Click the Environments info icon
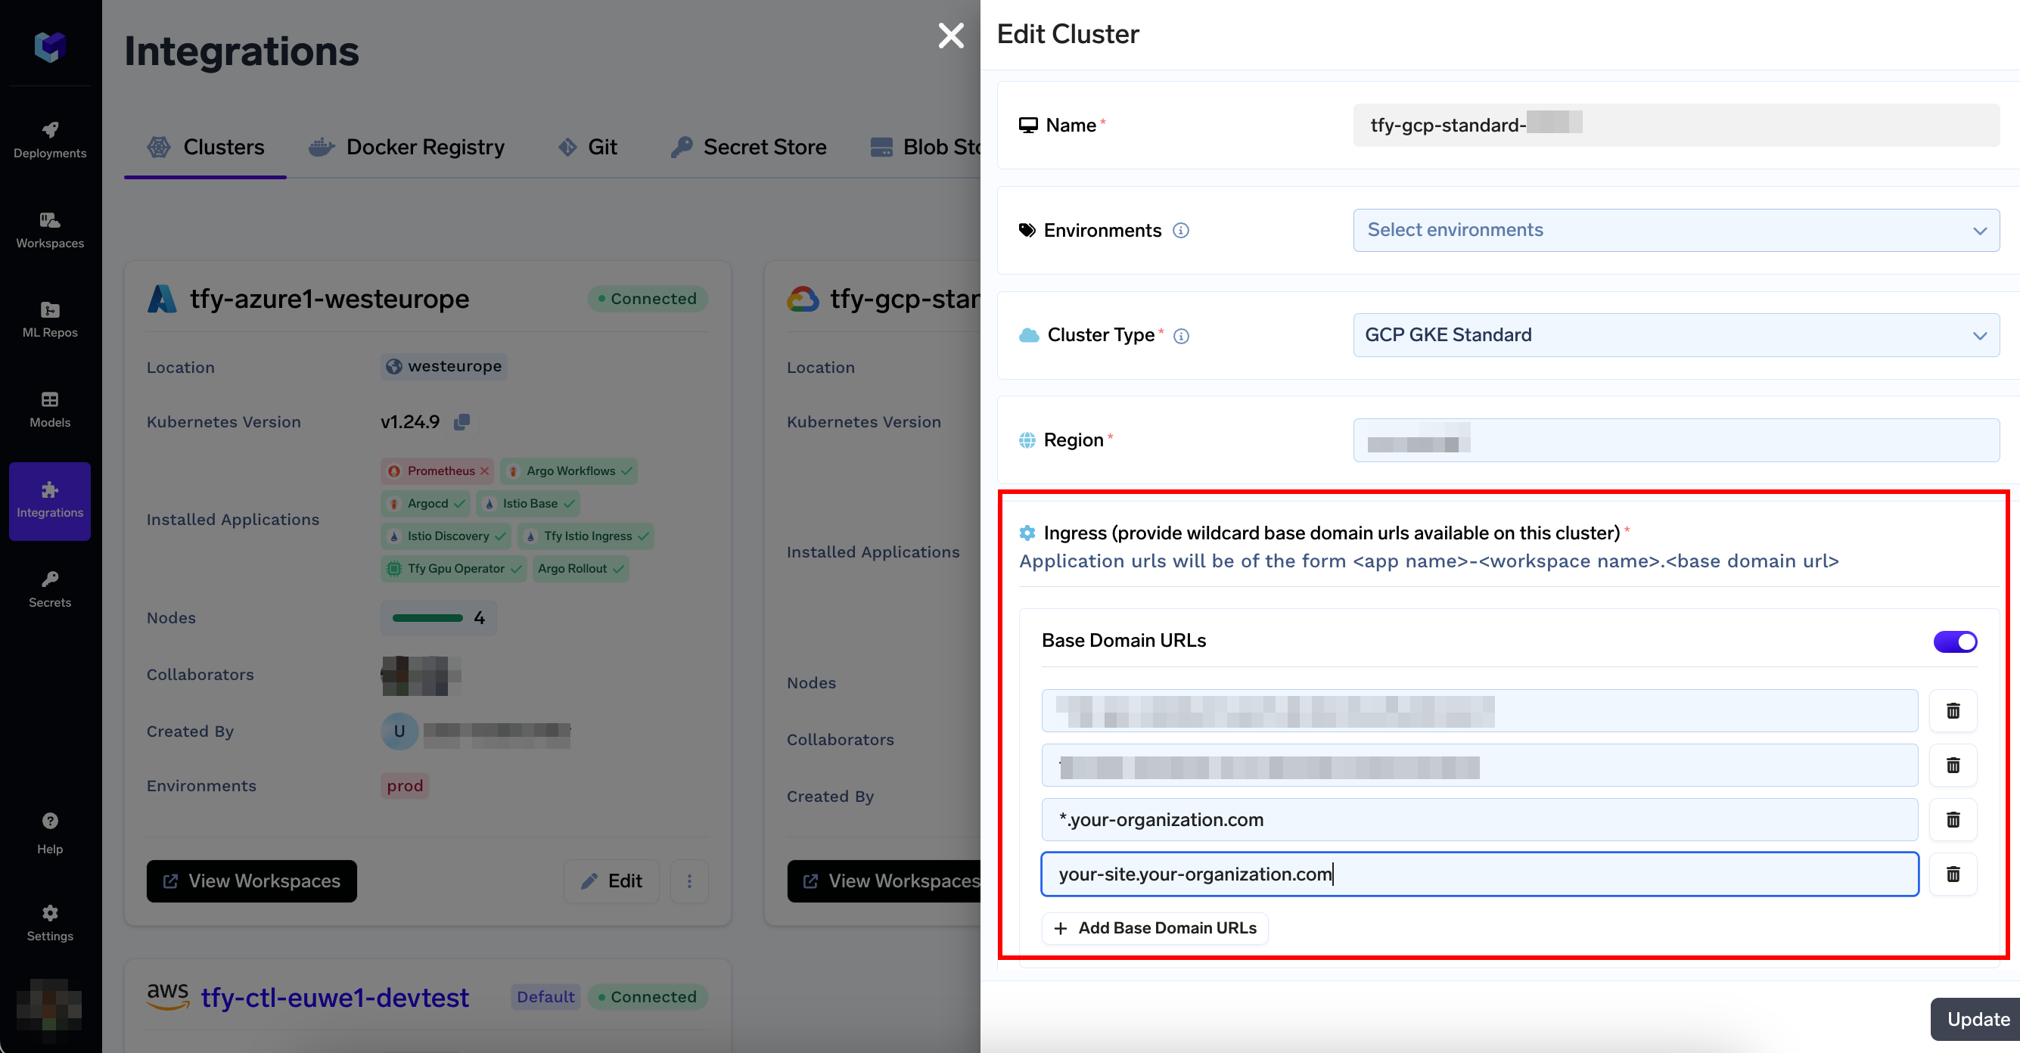The width and height of the screenshot is (2020, 1053). (1180, 231)
